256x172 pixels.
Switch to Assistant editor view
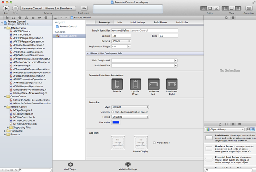210,9
